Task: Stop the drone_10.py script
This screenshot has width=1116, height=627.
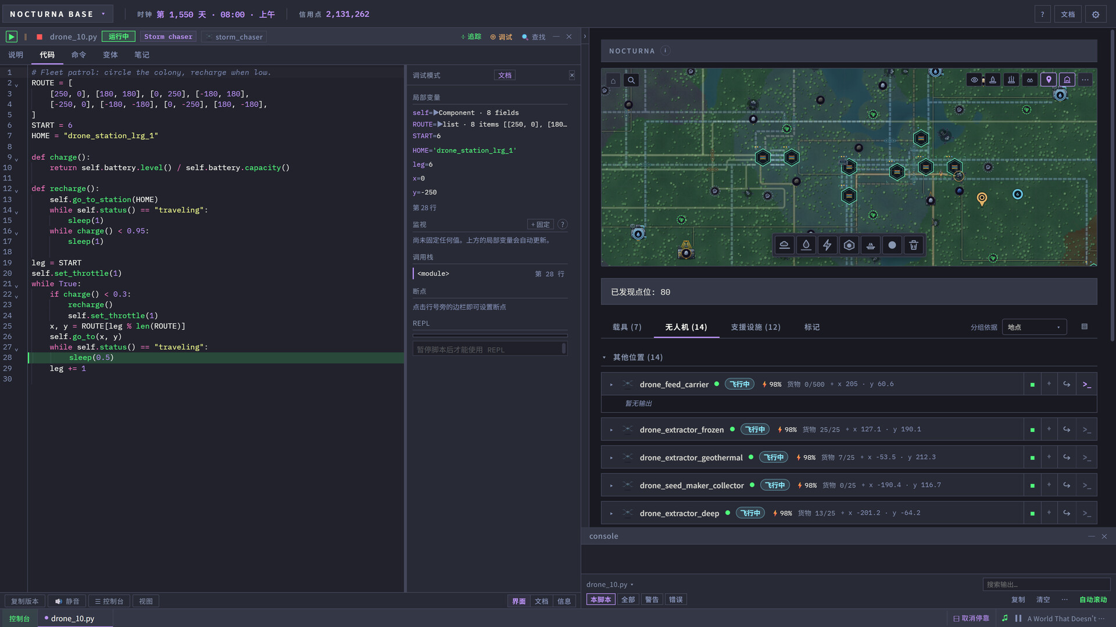Action: tap(40, 37)
